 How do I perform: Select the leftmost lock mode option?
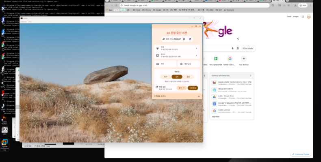click(x=165, y=76)
